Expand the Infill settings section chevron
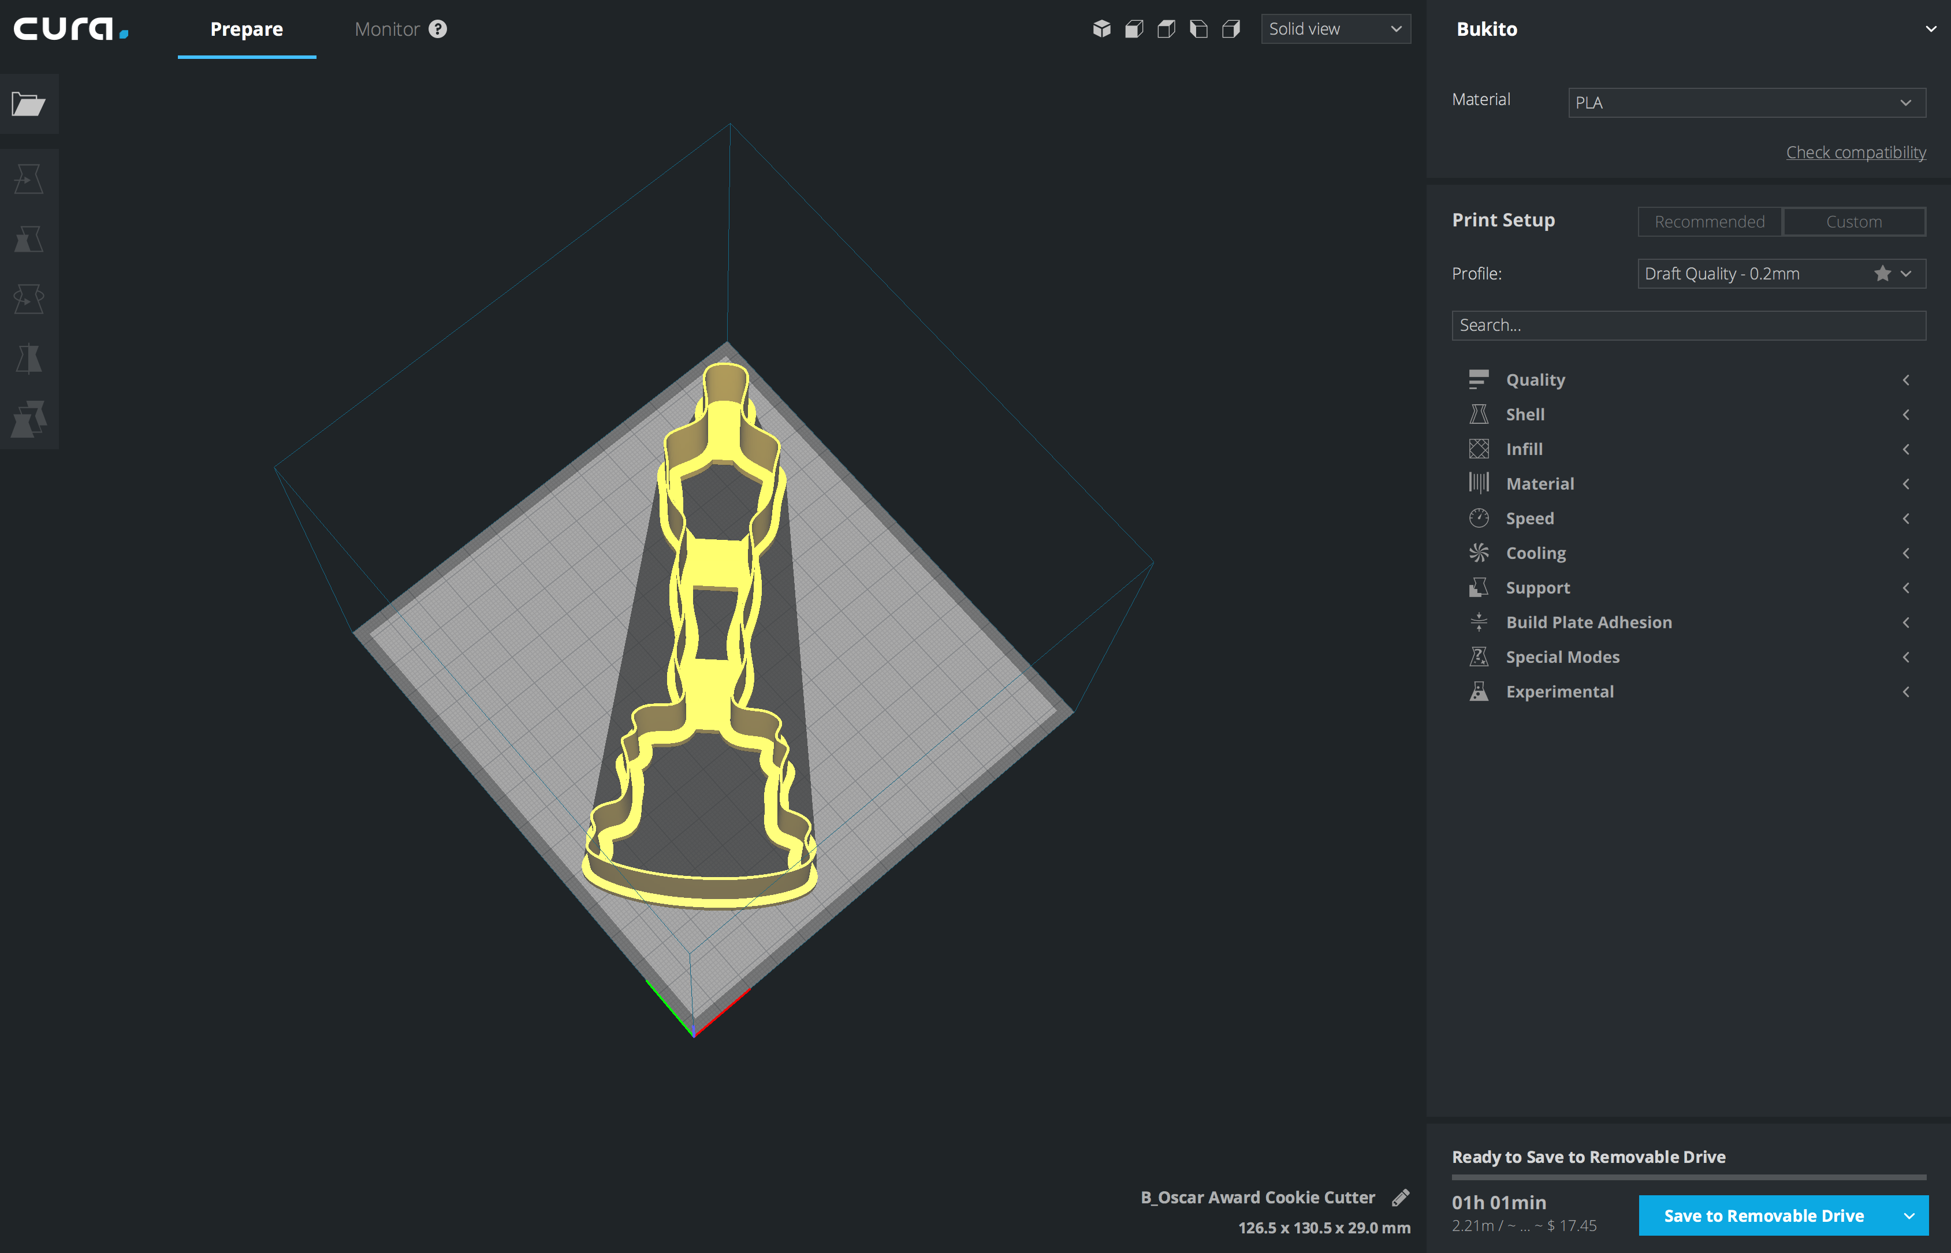The image size is (1951, 1253). 1905,449
